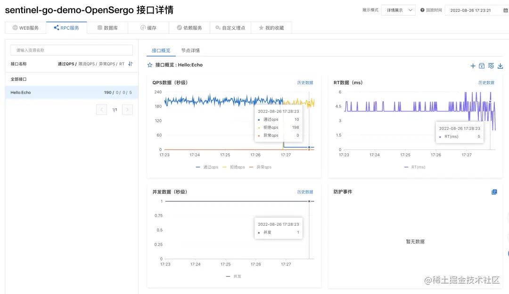Click the QPS数据（秒级） chart title
The image size is (509, 294).
(170, 83)
